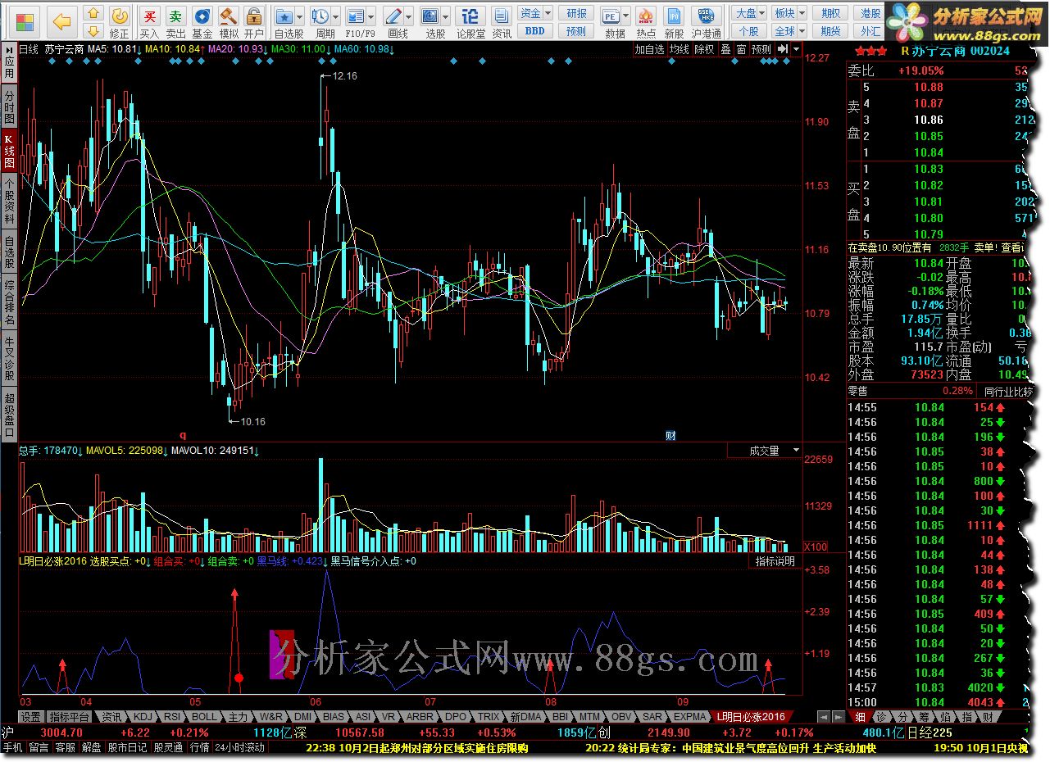Screen dimensions: 1050x762
Task: Click the chart arrow-to-end icon
Action: [x=783, y=49]
